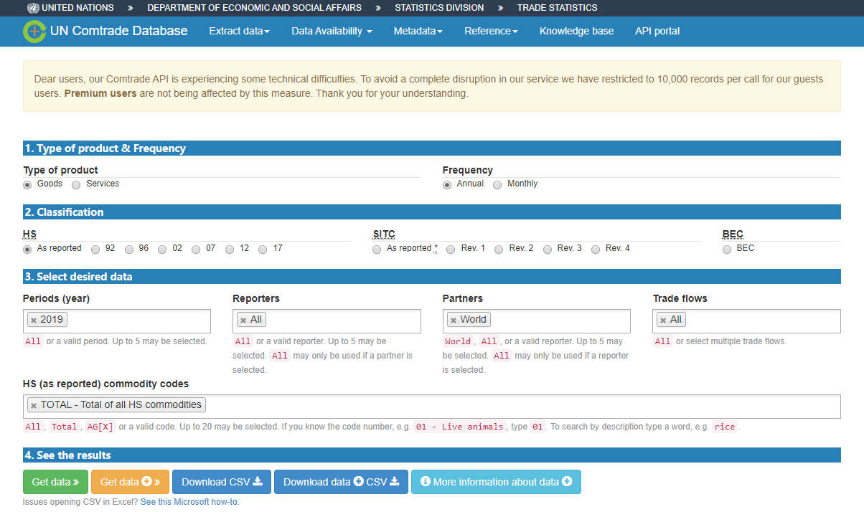Open Department of Economic and Social Affairs

click(254, 8)
